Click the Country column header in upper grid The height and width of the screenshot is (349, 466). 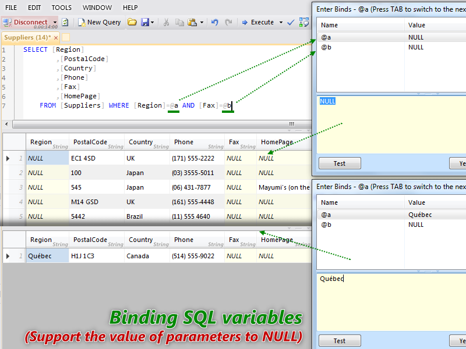(147, 142)
